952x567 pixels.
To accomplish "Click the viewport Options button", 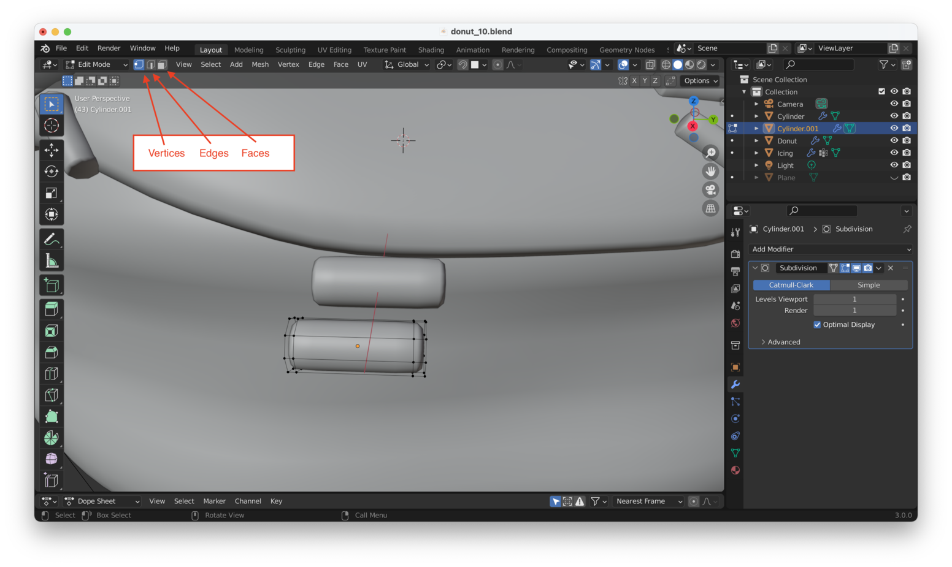I will point(701,81).
